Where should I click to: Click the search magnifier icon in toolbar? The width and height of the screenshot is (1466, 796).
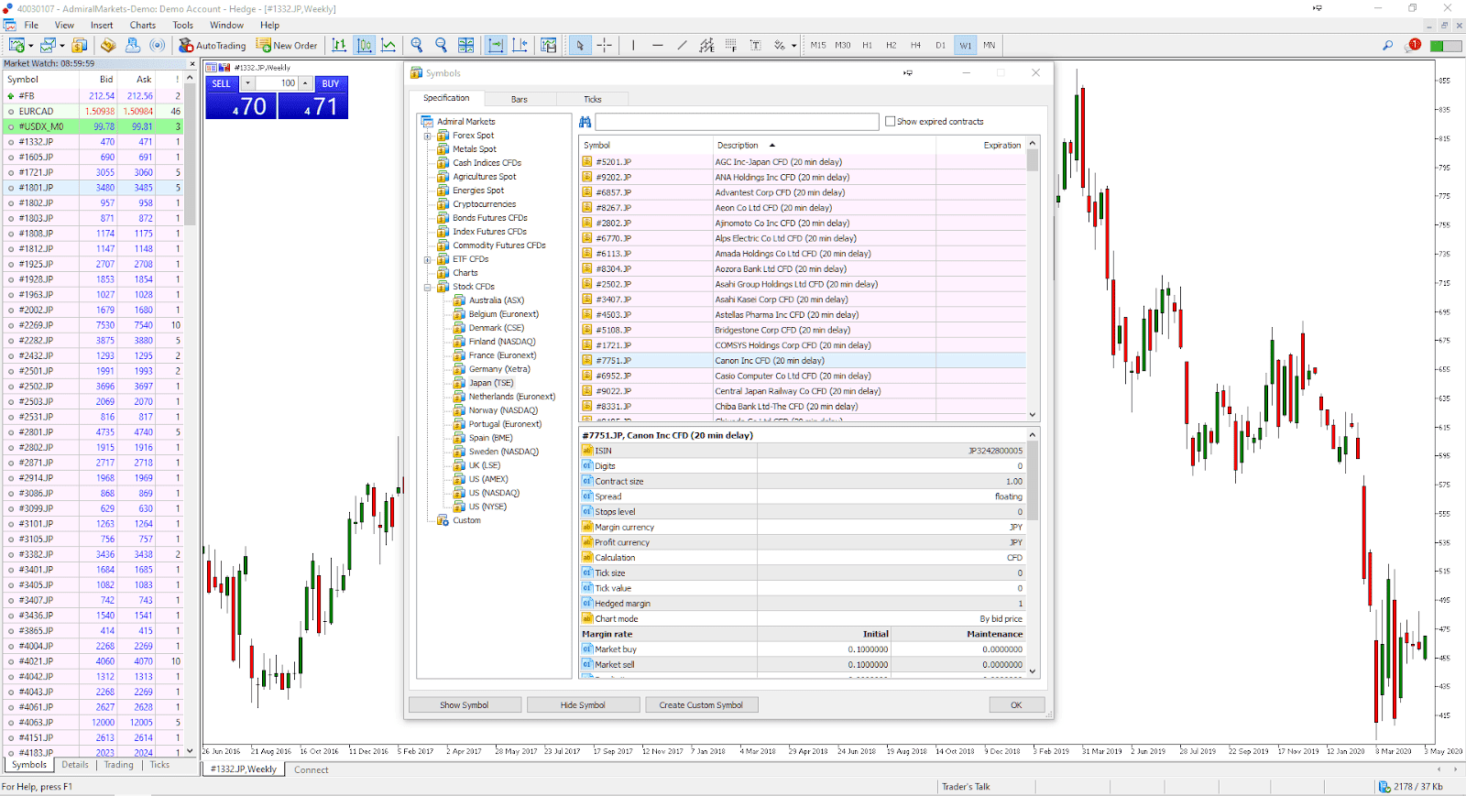[1387, 45]
